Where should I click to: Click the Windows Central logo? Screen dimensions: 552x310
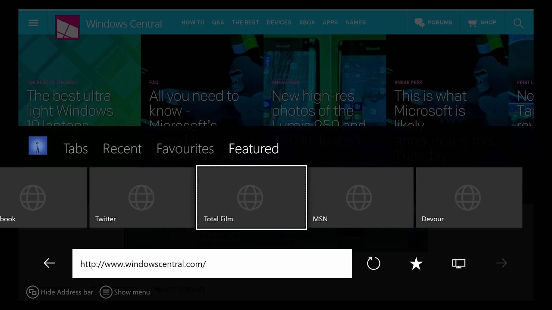click(67, 27)
